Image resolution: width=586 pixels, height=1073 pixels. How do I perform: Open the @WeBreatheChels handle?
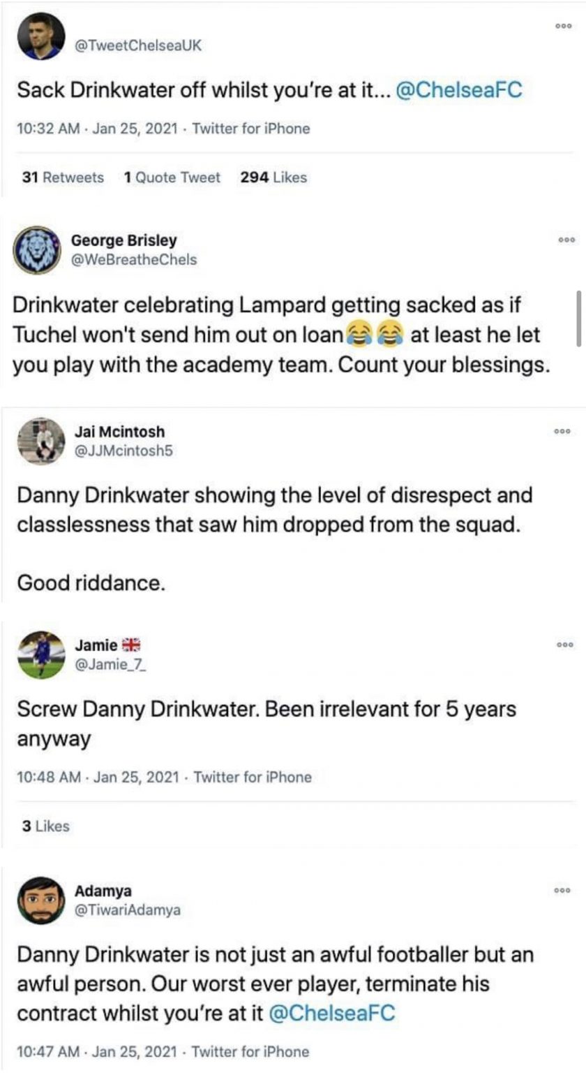(x=134, y=260)
